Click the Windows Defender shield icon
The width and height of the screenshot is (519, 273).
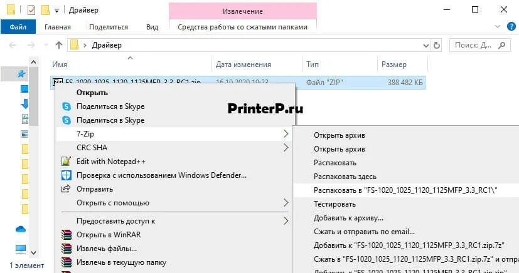[x=66, y=175]
